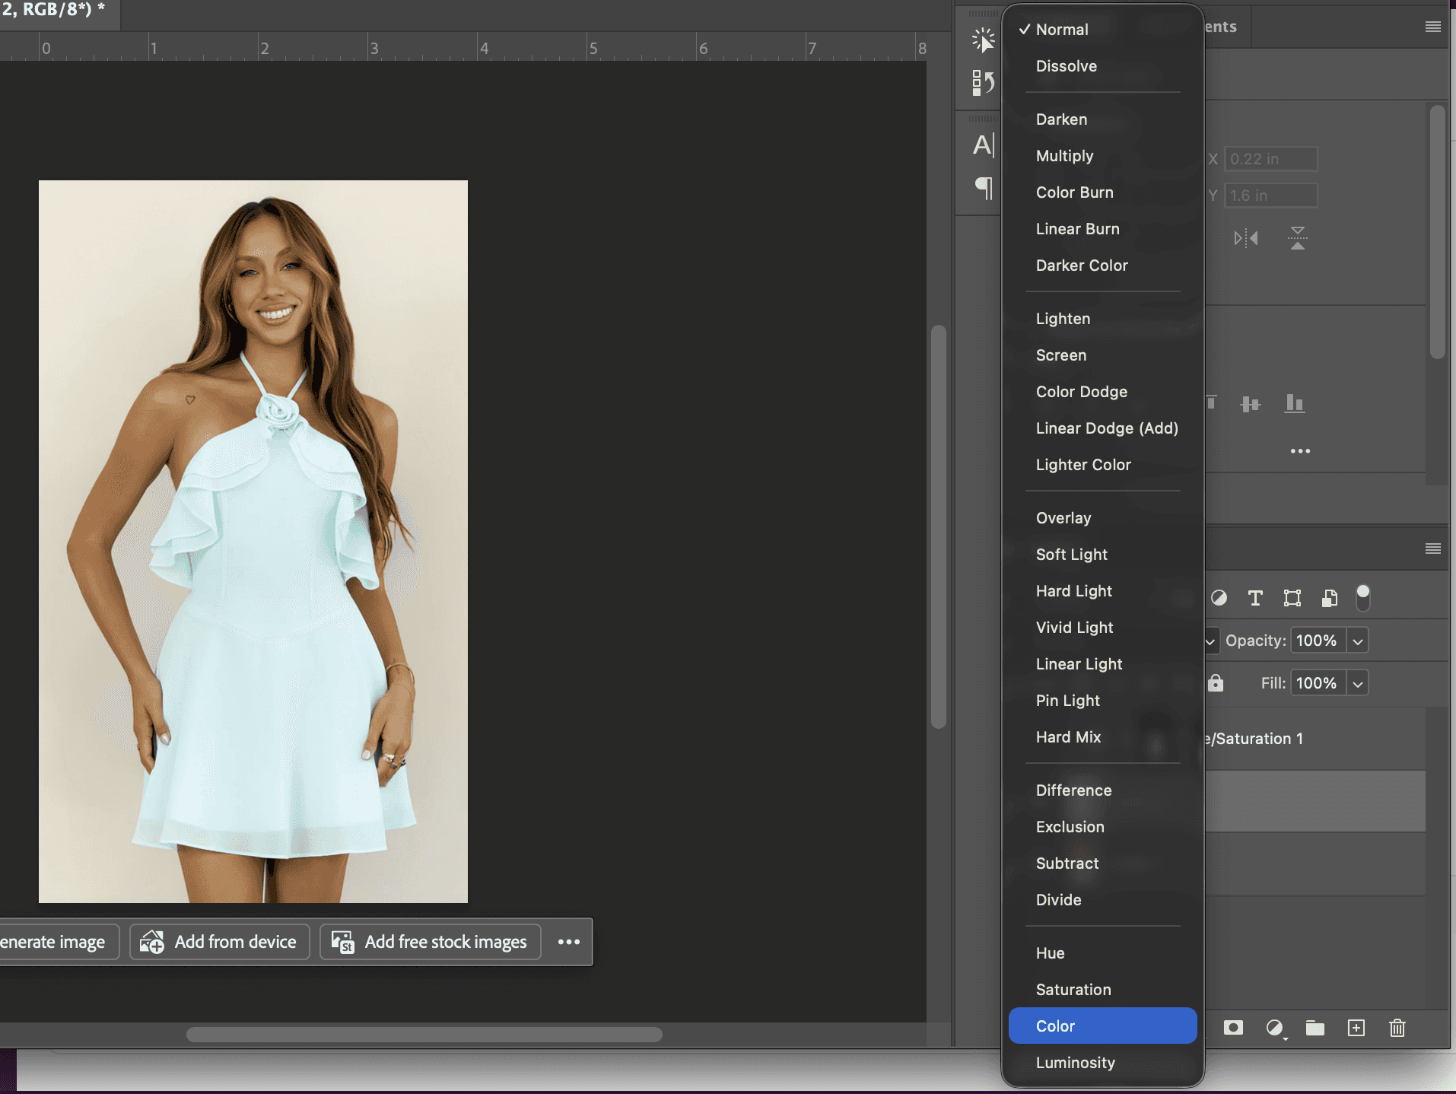Choose the Overlay blend mode

pyautogui.click(x=1102, y=517)
